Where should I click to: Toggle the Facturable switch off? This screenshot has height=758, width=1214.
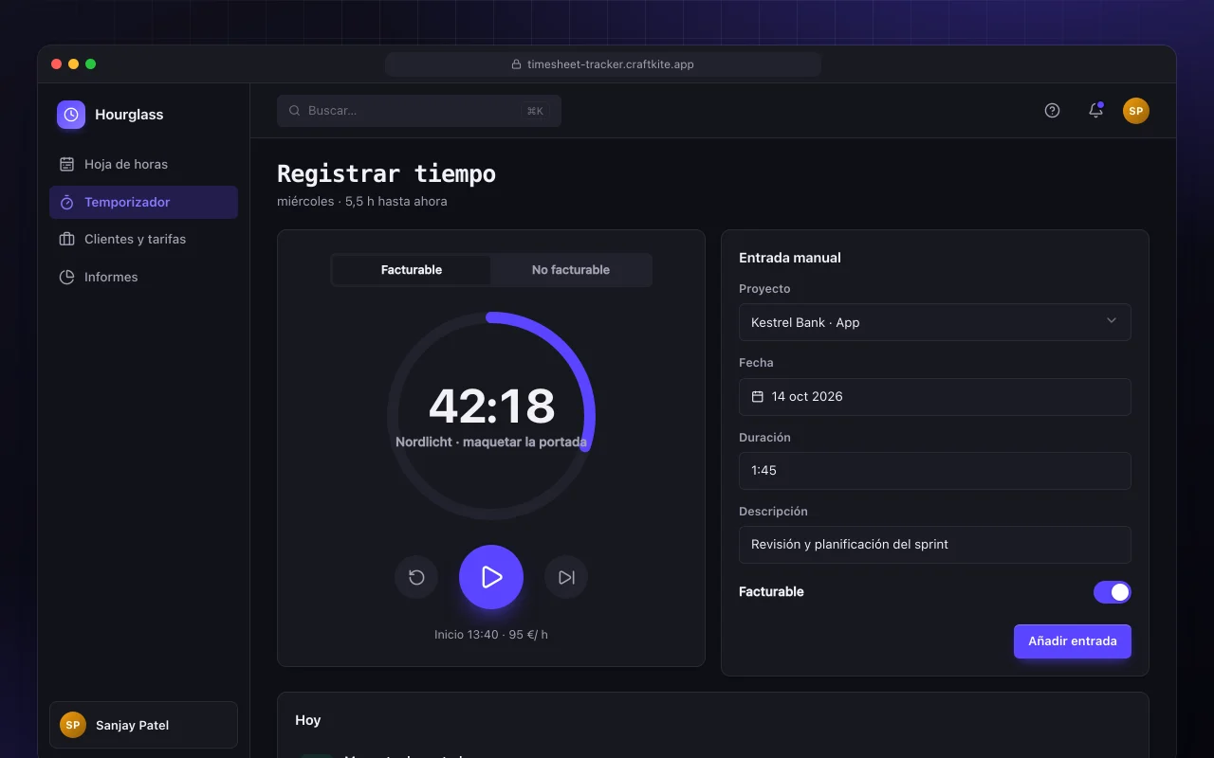tap(1113, 592)
